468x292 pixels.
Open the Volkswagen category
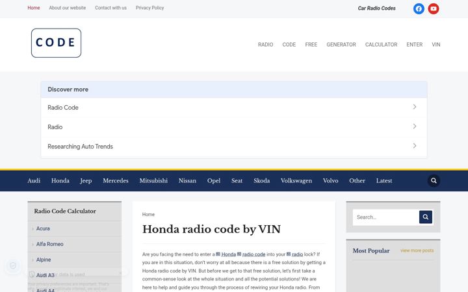296,180
